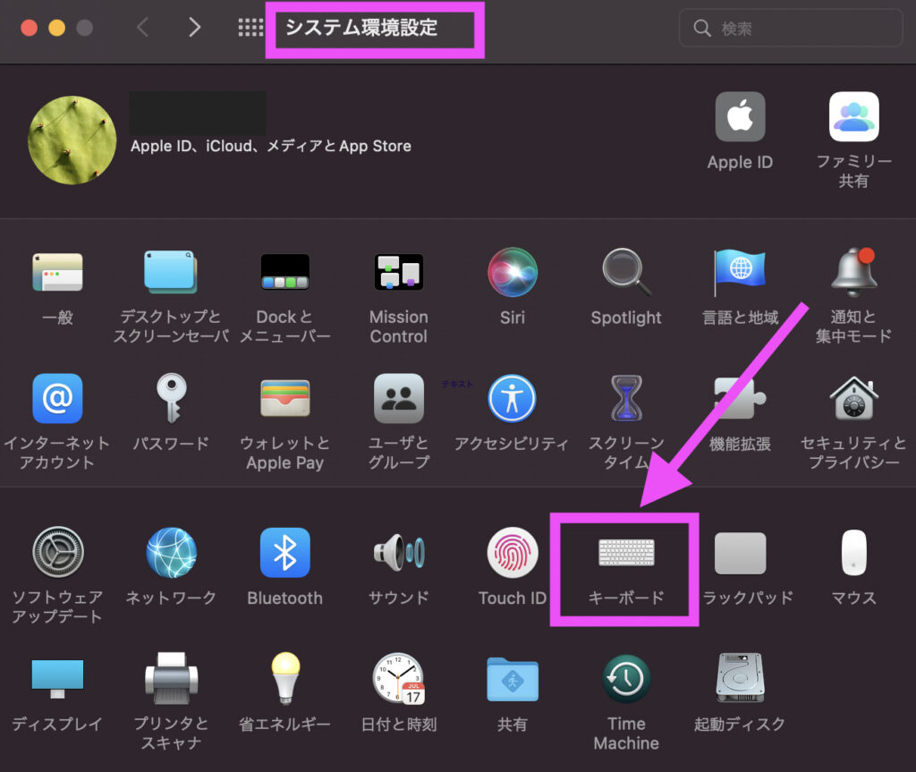The image size is (916, 772).
Task: Click 'Apple ID、iCloud、メディアとApp Store' text
Action: 270,146
